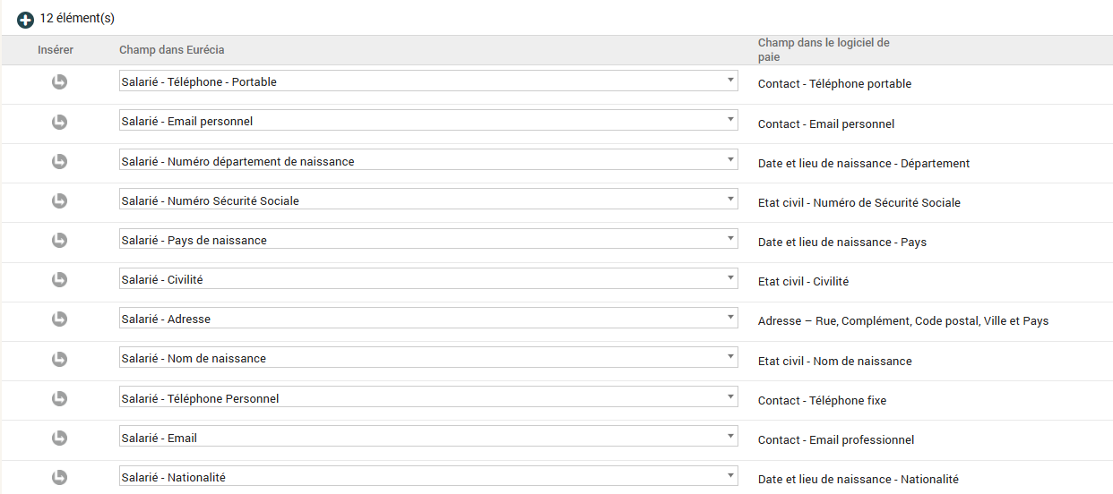Click insert icon for Téléphone Portable row
The width and height of the screenshot is (1113, 494).
(59, 82)
